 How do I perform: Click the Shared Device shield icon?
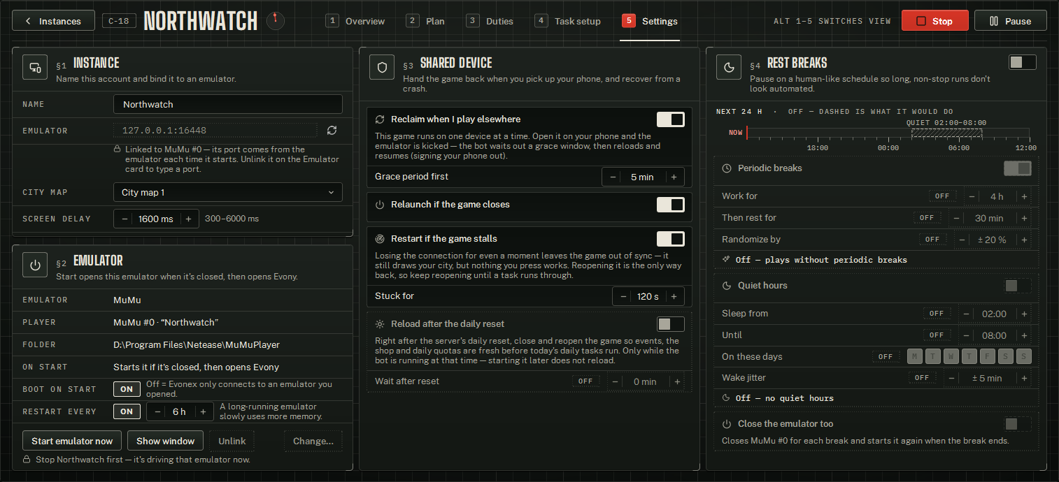(382, 68)
